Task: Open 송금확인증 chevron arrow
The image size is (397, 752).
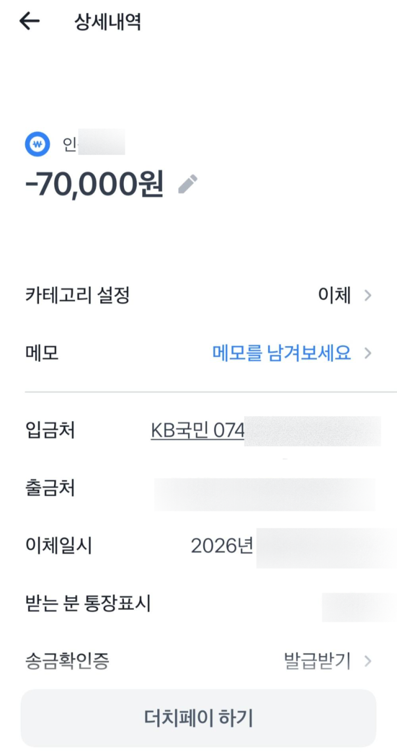Action: click(x=368, y=661)
